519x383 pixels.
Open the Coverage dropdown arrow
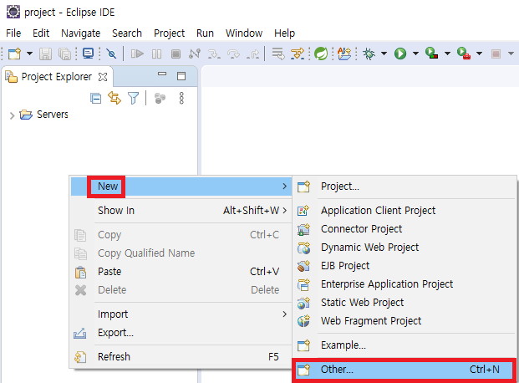(x=447, y=54)
